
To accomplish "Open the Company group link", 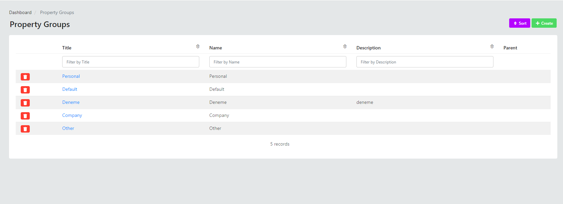I will (x=72, y=115).
